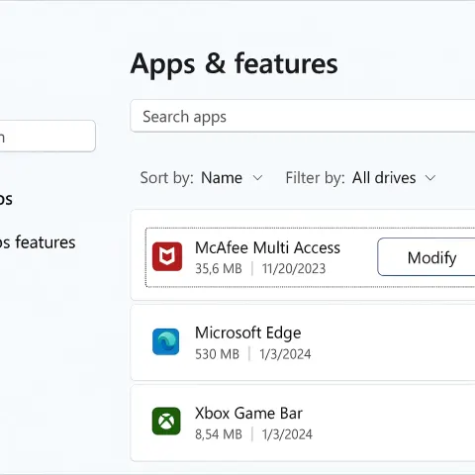Click the Xbox Game Bar icon
This screenshot has height=475, width=475.
(x=166, y=422)
